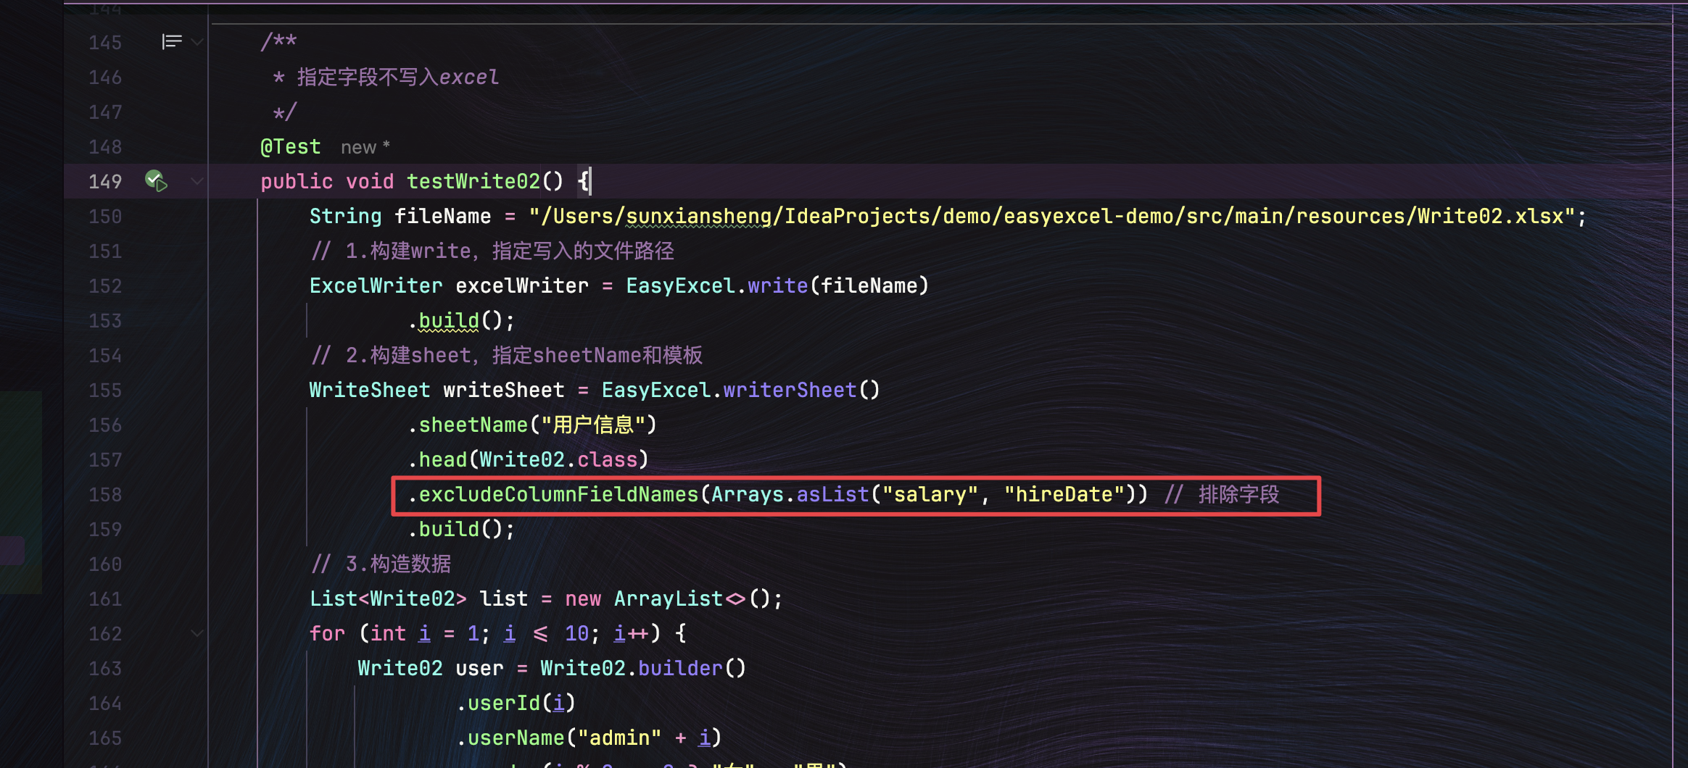Click method name testWrite02
Screen dimensions: 1688x768
pos(473,181)
